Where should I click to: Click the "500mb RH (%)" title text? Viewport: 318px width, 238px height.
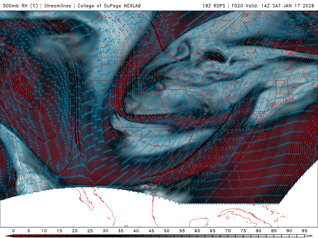tap(20, 6)
